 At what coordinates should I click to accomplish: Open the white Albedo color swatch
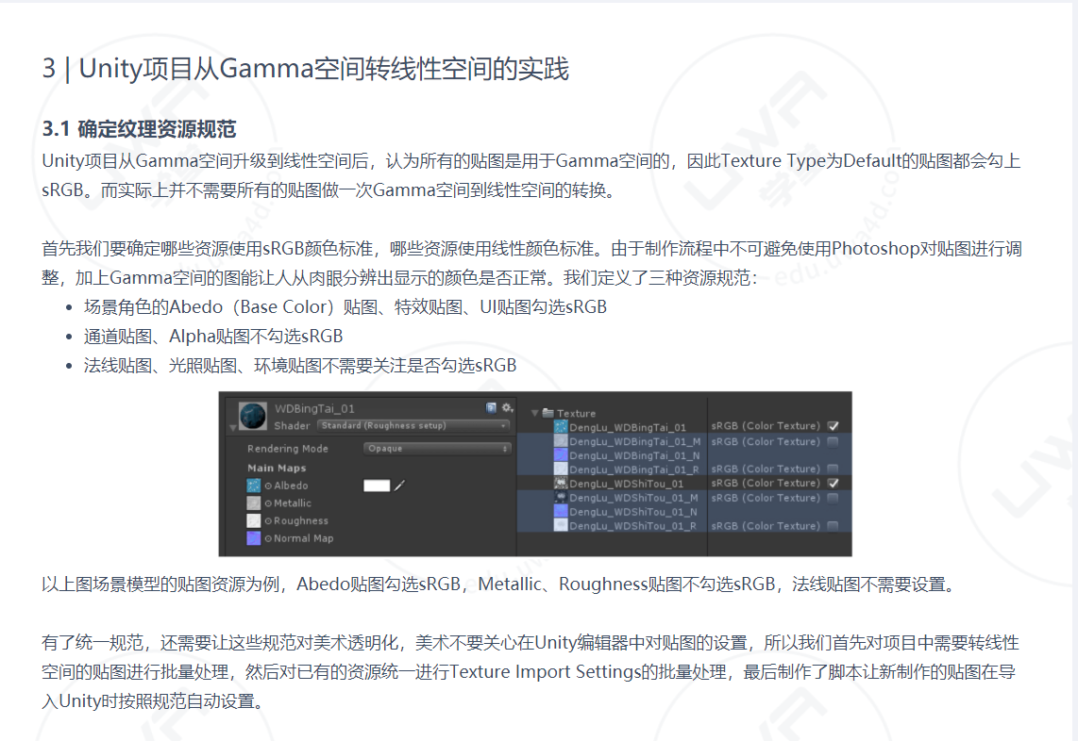(376, 486)
